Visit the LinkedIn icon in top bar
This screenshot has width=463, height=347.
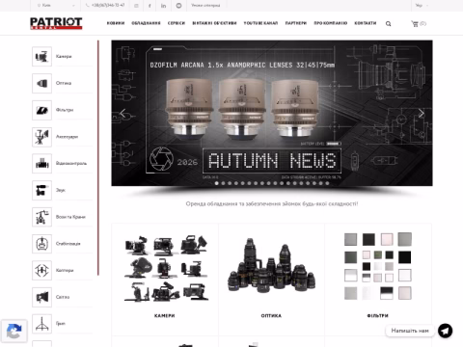click(163, 6)
